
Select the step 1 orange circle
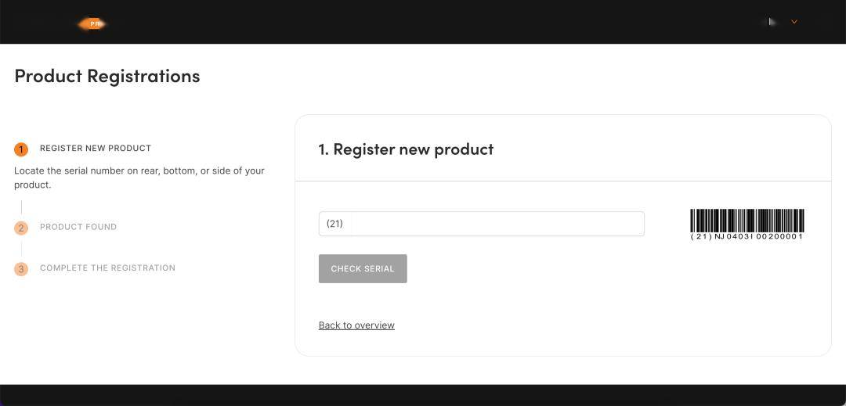[x=21, y=149]
